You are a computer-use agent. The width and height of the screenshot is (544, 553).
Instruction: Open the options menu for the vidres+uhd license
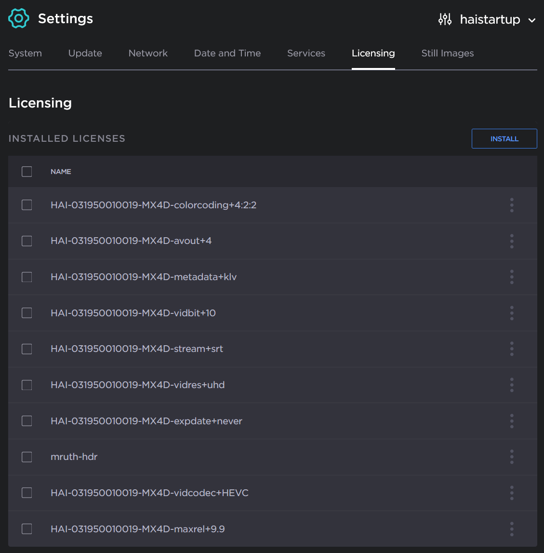(x=512, y=385)
